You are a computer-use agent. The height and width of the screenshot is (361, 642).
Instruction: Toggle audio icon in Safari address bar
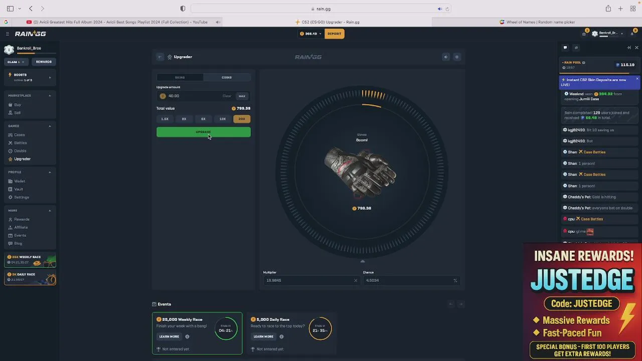[x=440, y=9]
